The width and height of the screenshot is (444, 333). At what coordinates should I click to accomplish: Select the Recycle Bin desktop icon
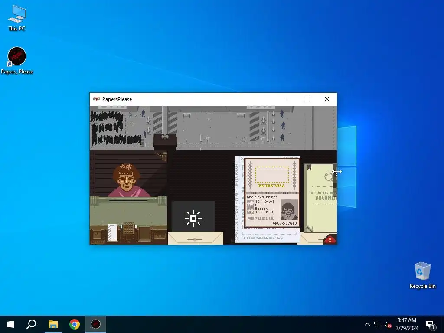coord(422,275)
